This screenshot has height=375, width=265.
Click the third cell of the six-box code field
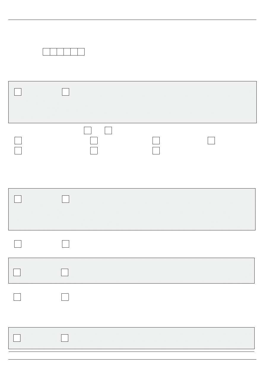(x=60, y=52)
